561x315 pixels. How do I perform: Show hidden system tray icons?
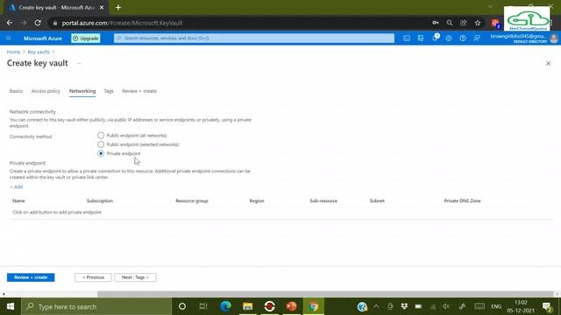click(376, 306)
